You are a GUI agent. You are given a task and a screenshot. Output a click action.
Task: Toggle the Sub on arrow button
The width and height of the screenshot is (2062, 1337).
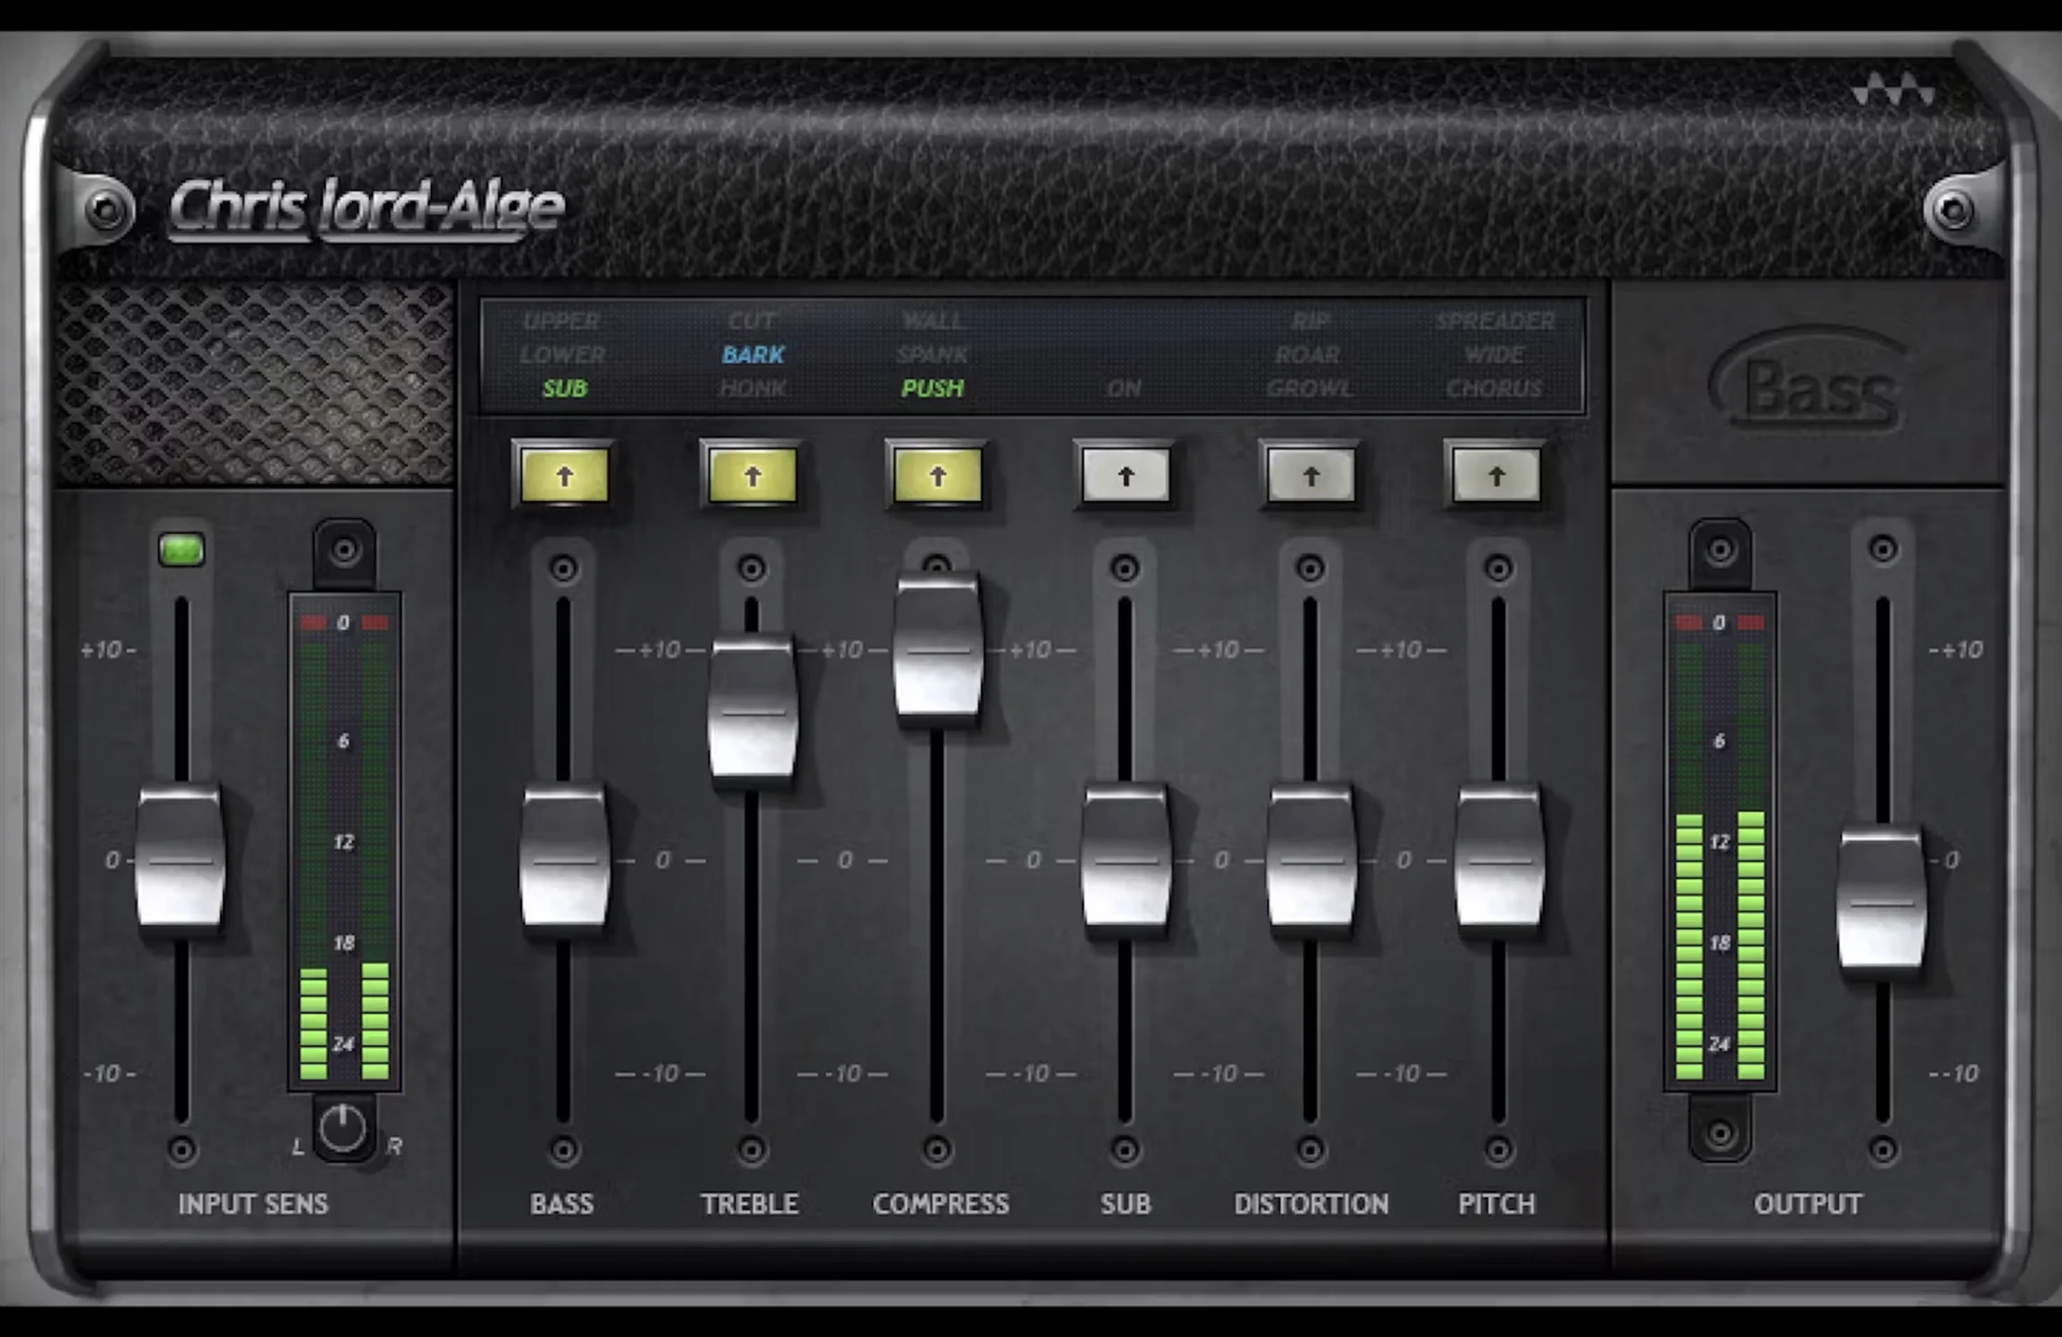pyautogui.click(x=1125, y=476)
